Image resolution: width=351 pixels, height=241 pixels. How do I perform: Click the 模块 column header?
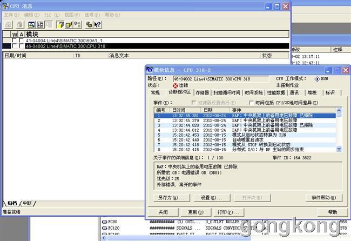[157, 34]
